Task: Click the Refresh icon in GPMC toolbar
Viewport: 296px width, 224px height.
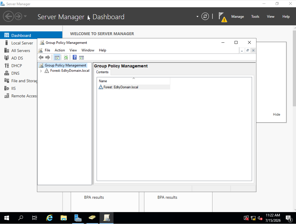Action: 66,58
